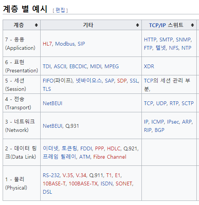The width and height of the screenshot is (199, 205).
Task: Open the 10BASE-T red link
Action: pyautogui.click(x=54, y=184)
